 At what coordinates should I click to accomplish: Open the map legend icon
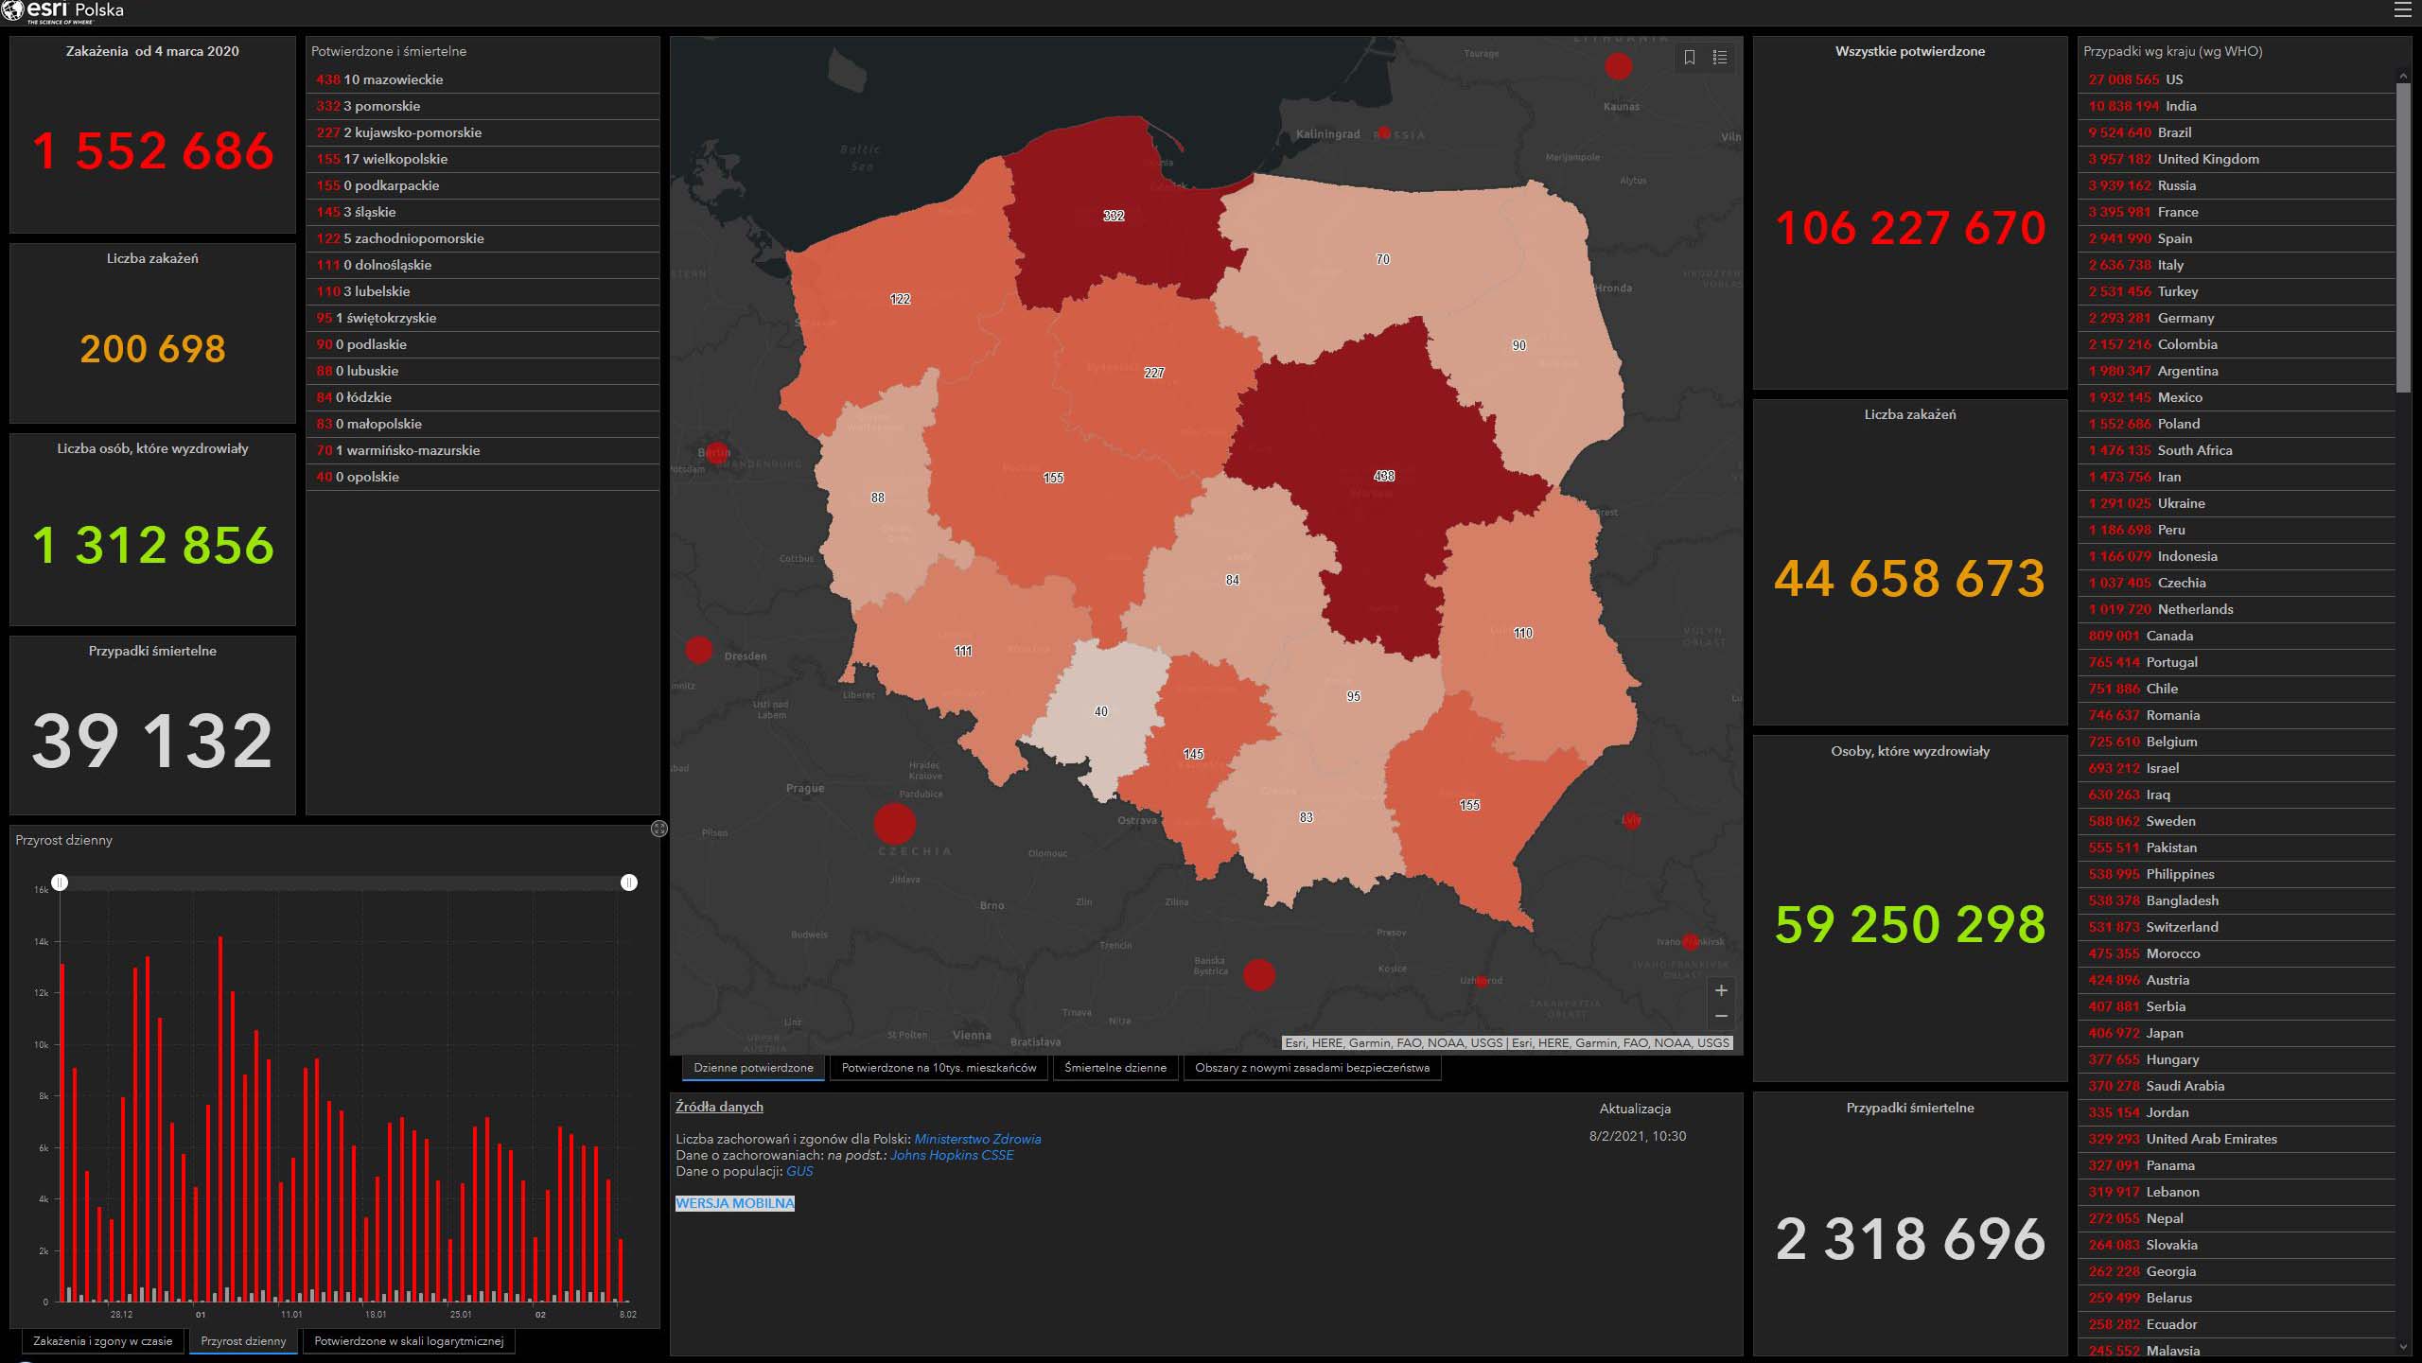pyautogui.click(x=1720, y=58)
